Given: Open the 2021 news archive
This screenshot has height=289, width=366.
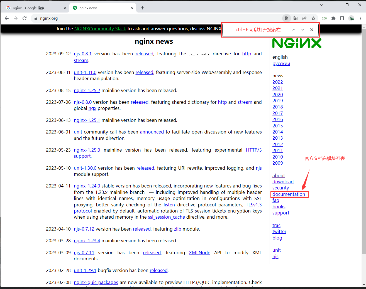Looking at the screenshot, I should pyautogui.click(x=277, y=88).
